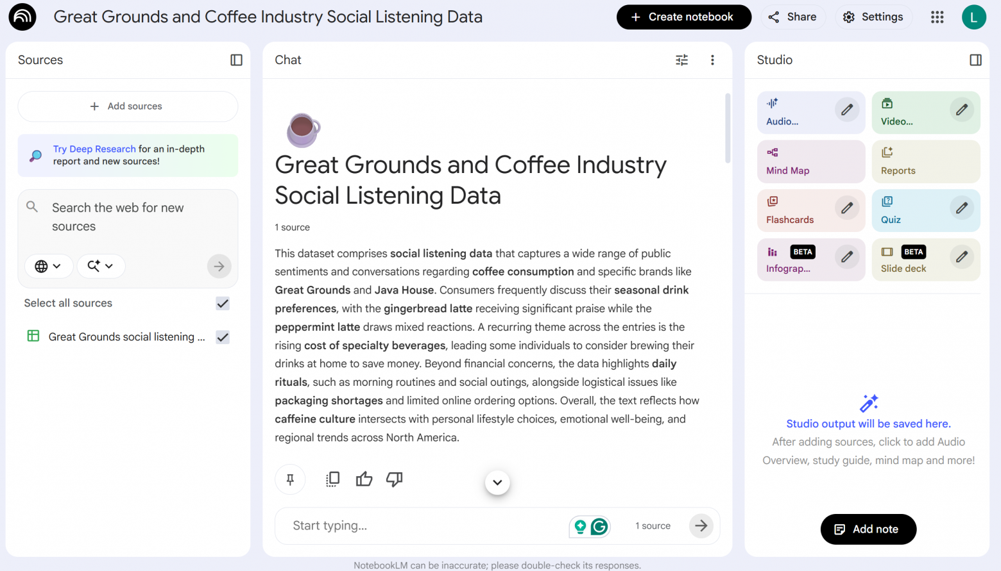The width and height of the screenshot is (1001, 571).
Task: Follow the Try Deep Research link
Action: pos(94,149)
